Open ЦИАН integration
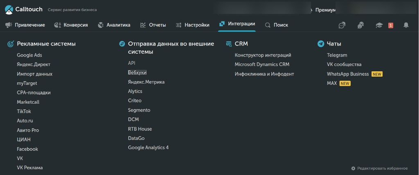Viewport: 419px width, 175px height. click(x=24, y=140)
